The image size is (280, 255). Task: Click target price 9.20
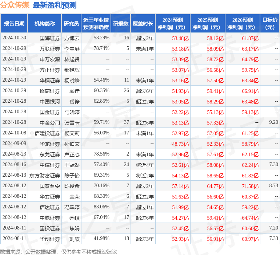click(x=273, y=122)
